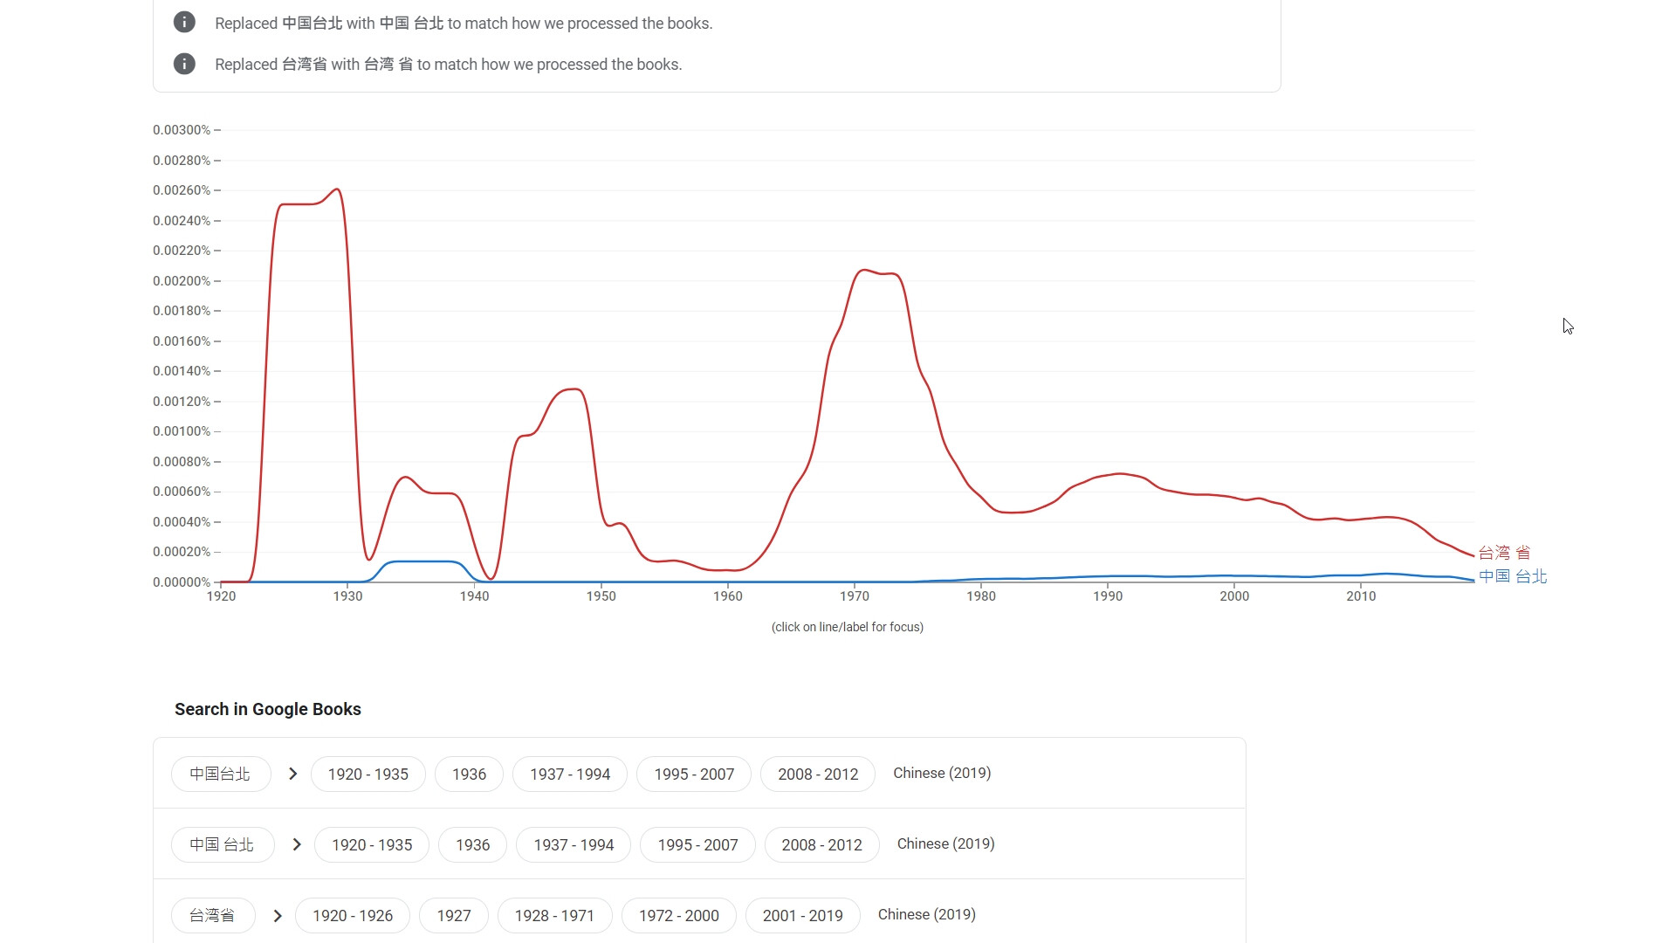
Task: Click info icon beside 中国台北 replacement notice
Action: (x=184, y=23)
